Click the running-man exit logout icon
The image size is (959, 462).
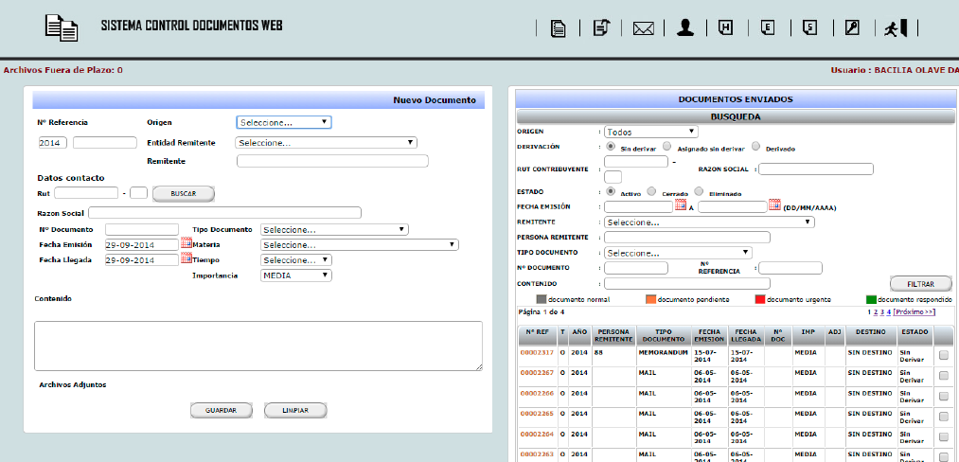coord(896,28)
